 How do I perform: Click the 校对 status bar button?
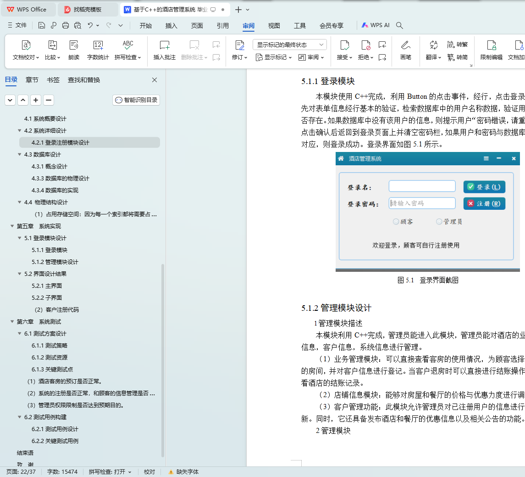click(x=149, y=472)
